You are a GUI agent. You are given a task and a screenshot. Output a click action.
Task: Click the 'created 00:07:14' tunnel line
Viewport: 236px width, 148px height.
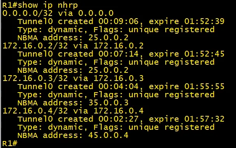pyautogui.click(x=121, y=54)
